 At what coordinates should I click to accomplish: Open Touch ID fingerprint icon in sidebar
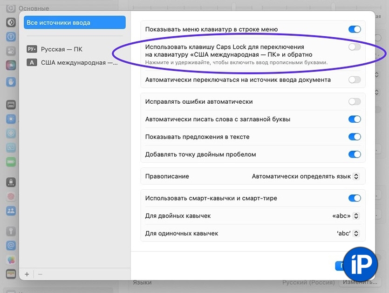(11, 197)
